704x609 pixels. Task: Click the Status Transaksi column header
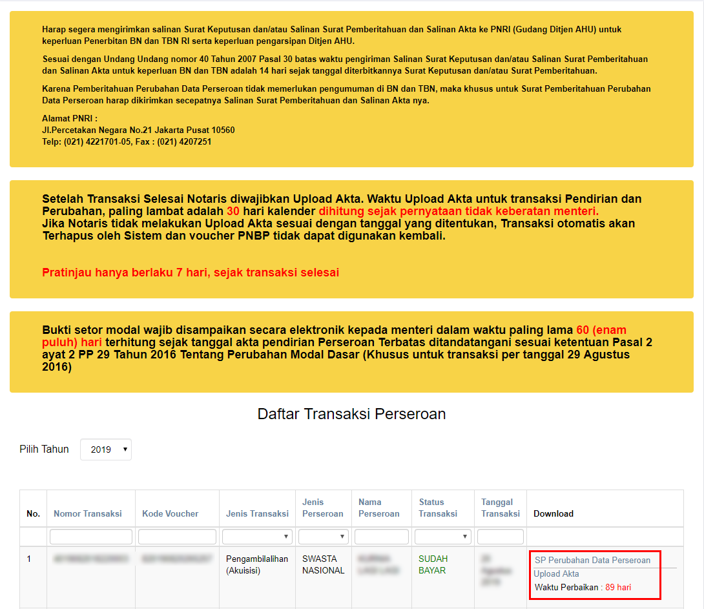pyautogui.click(x=438, y=508)
